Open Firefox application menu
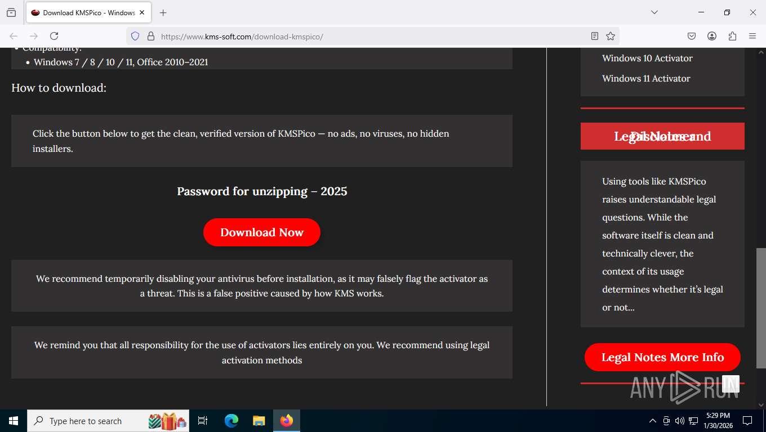This screenshot has width=766, height=432. (752, 36)
